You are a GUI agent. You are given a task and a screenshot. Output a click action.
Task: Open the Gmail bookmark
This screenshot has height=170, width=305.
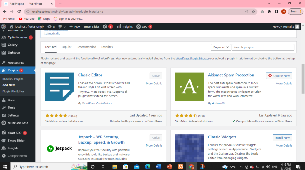point(9,19)
